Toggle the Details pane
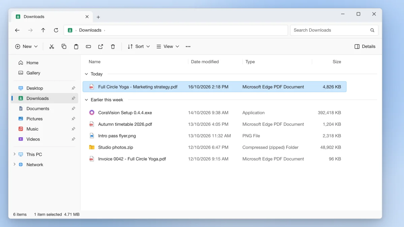 (x=365, y=46)
